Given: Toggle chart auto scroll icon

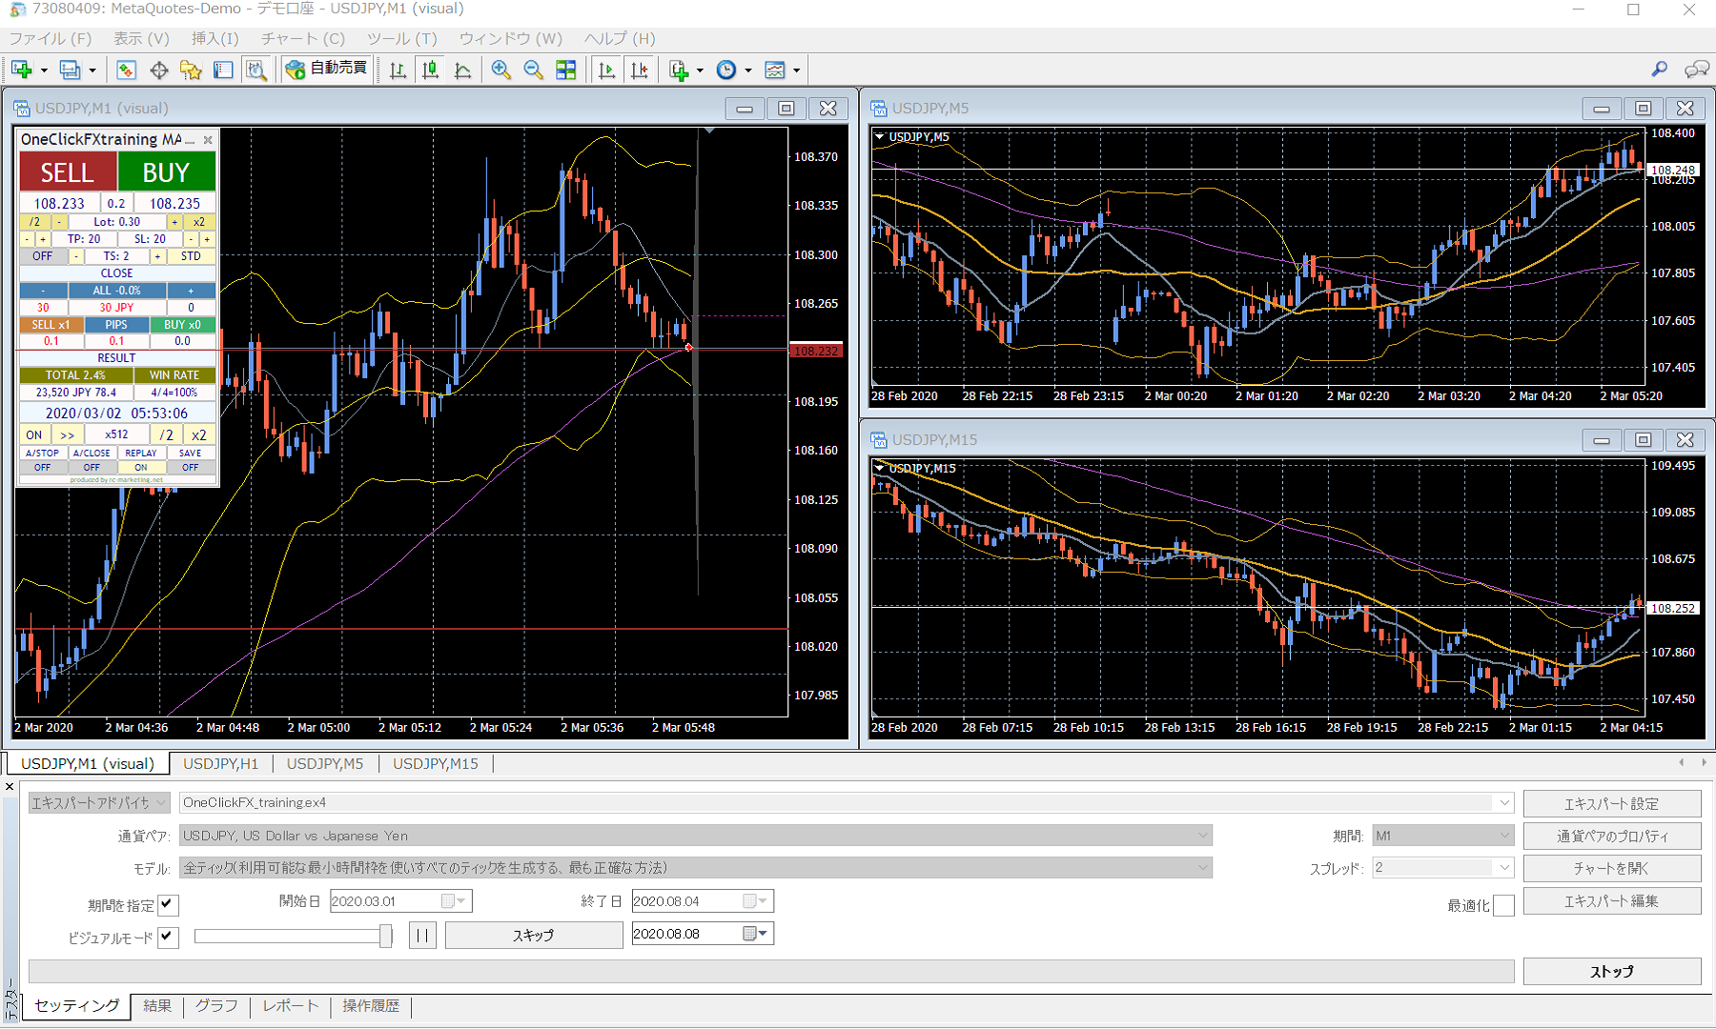Looking at the screenshot, I should point(606,70).
